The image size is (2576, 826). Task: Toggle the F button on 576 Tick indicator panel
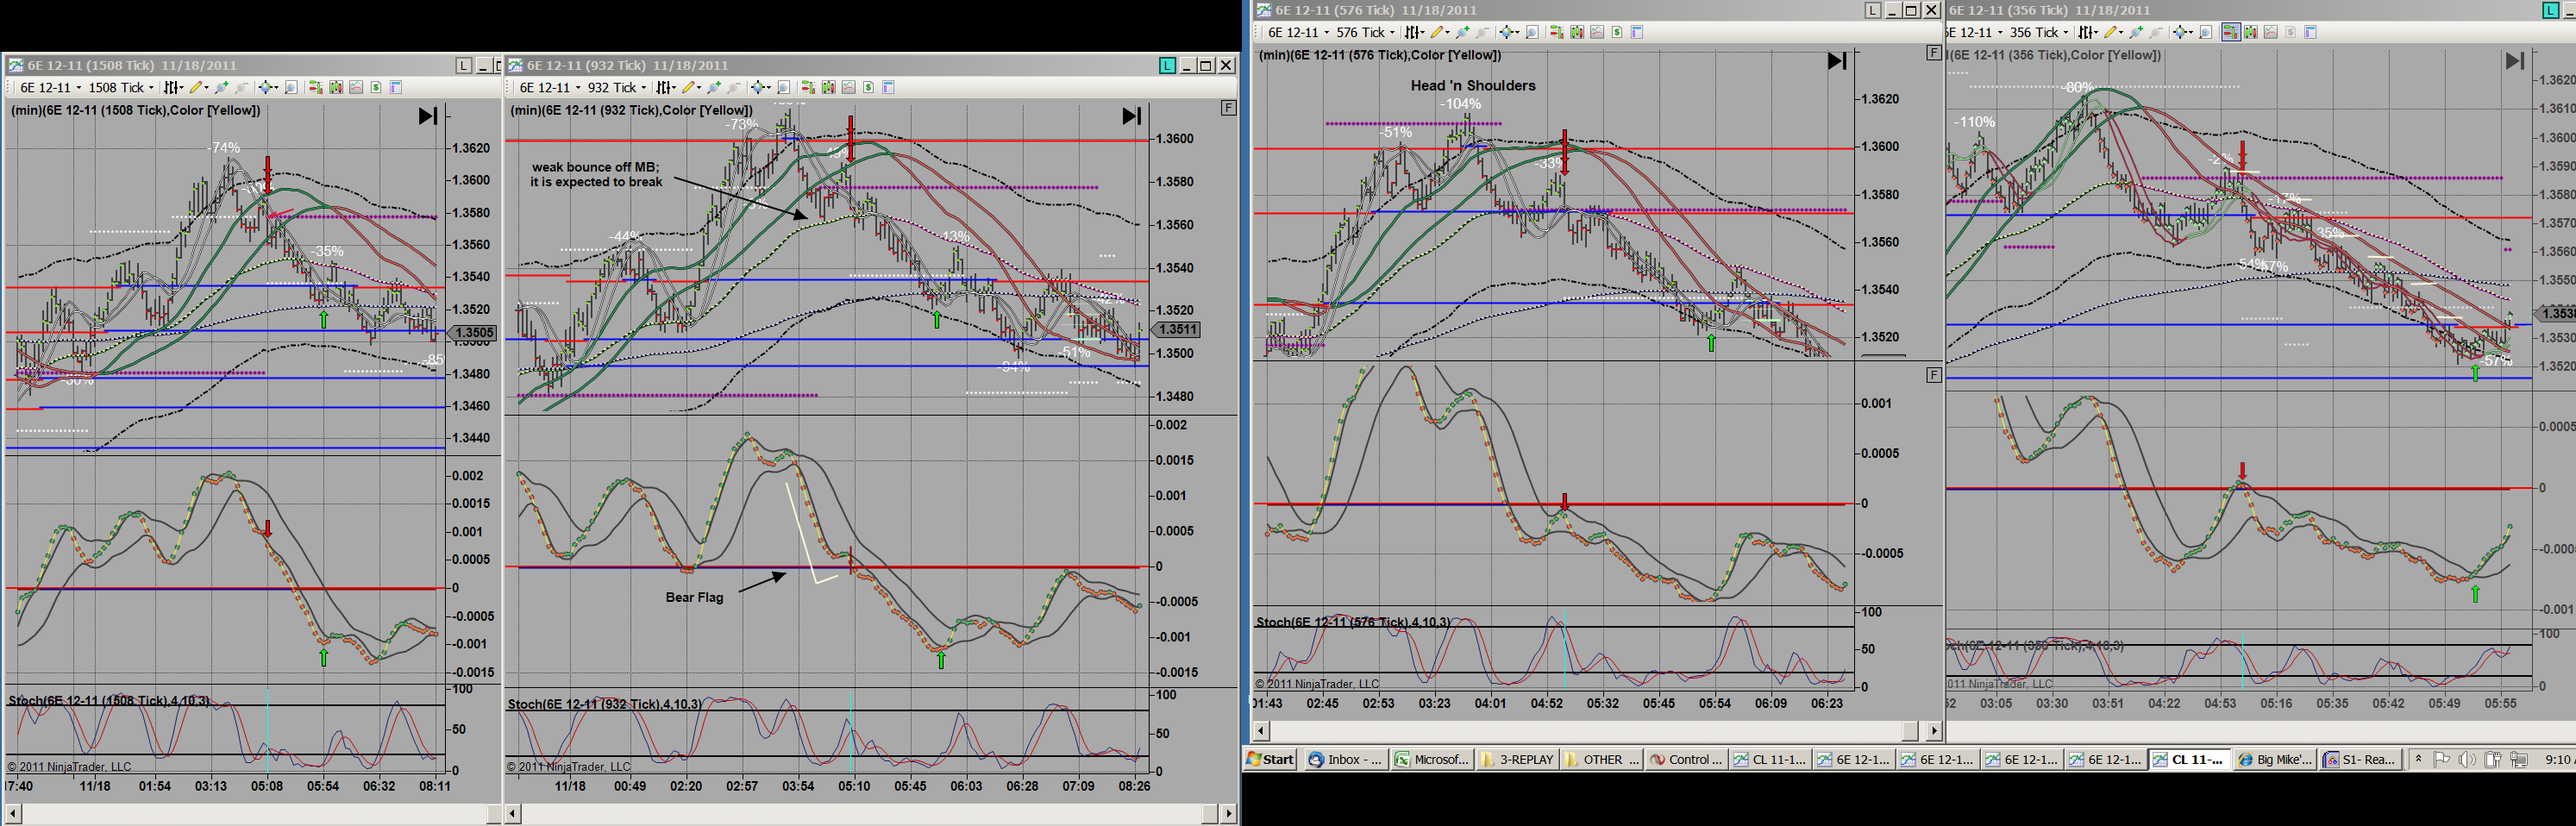pos(1934,375)
